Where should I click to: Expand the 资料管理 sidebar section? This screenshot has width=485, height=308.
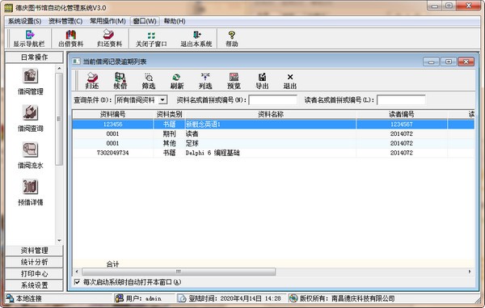point(34,251)
